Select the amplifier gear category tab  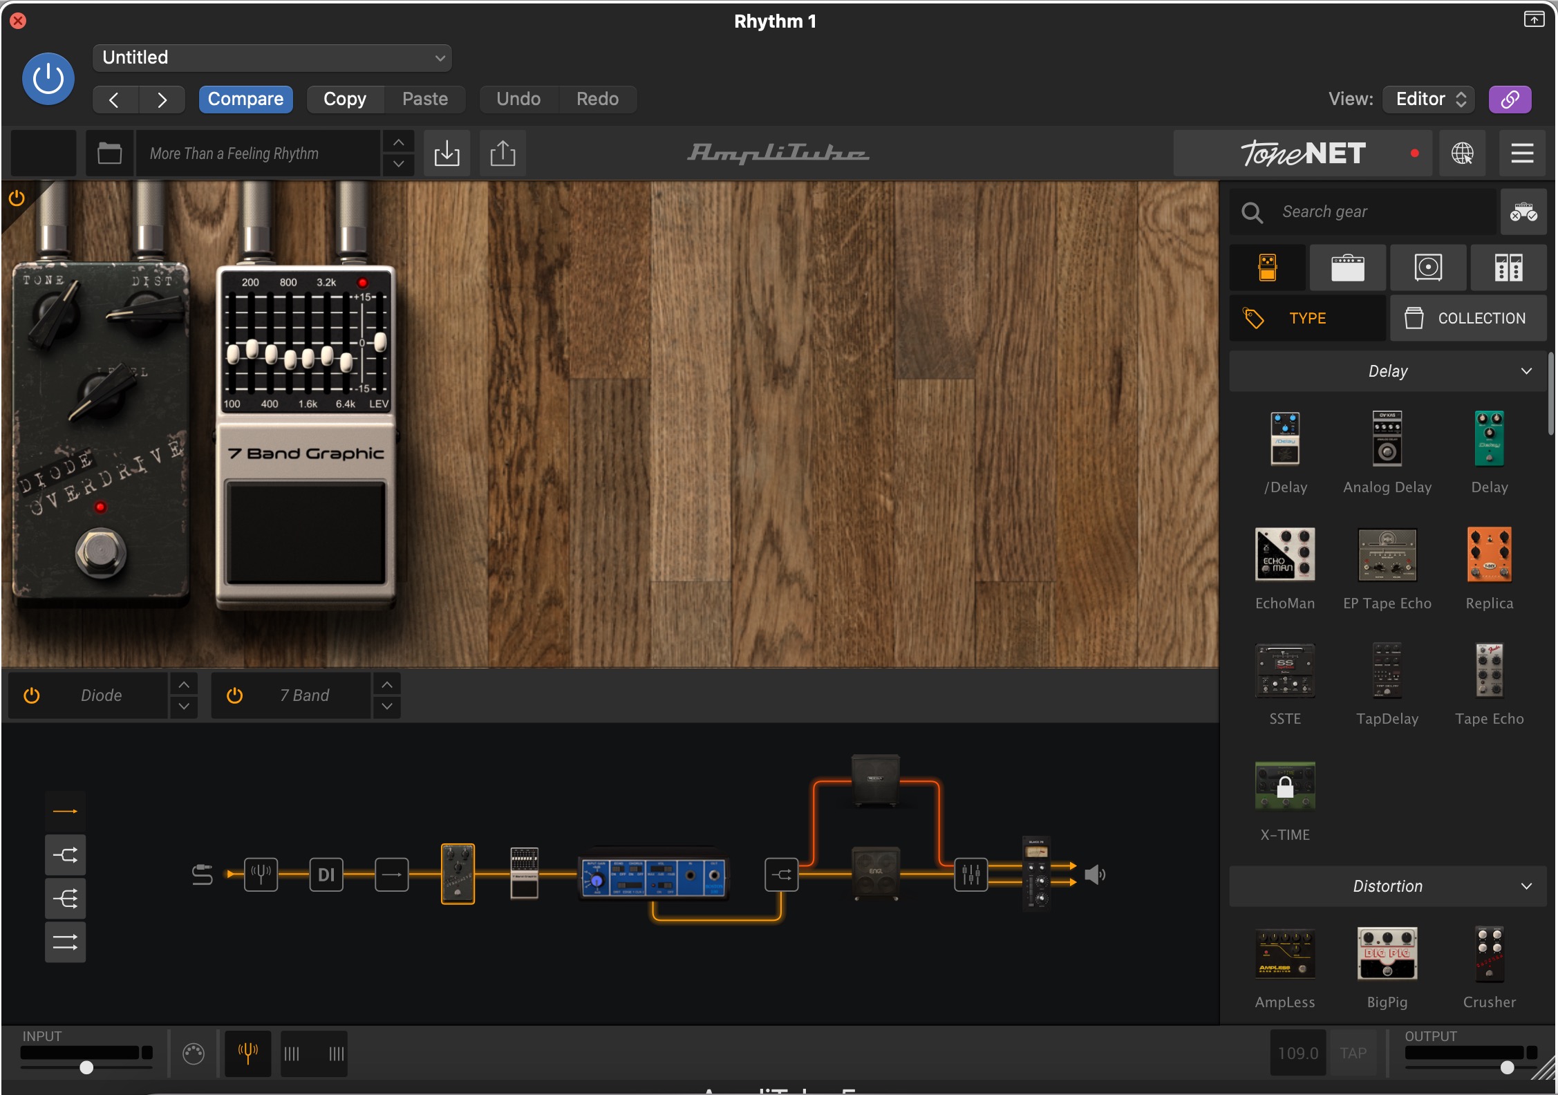coord(1348,268)
